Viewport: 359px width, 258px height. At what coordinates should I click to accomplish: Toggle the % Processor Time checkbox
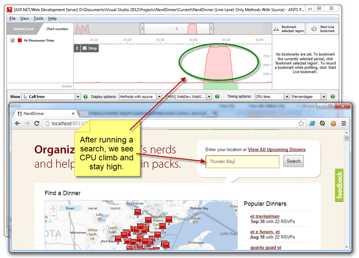click(13, 41)
